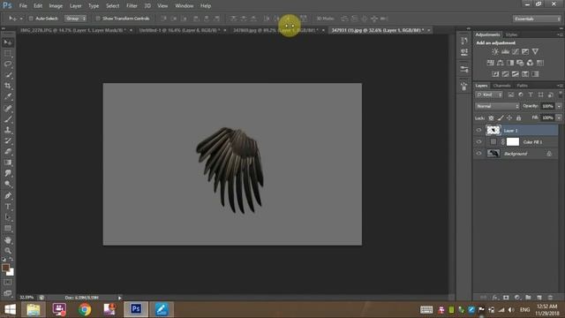The width and height of the screenshot is (565, 318).
Task: Open Chrome from the taskbar
Action: click(85, 310)
